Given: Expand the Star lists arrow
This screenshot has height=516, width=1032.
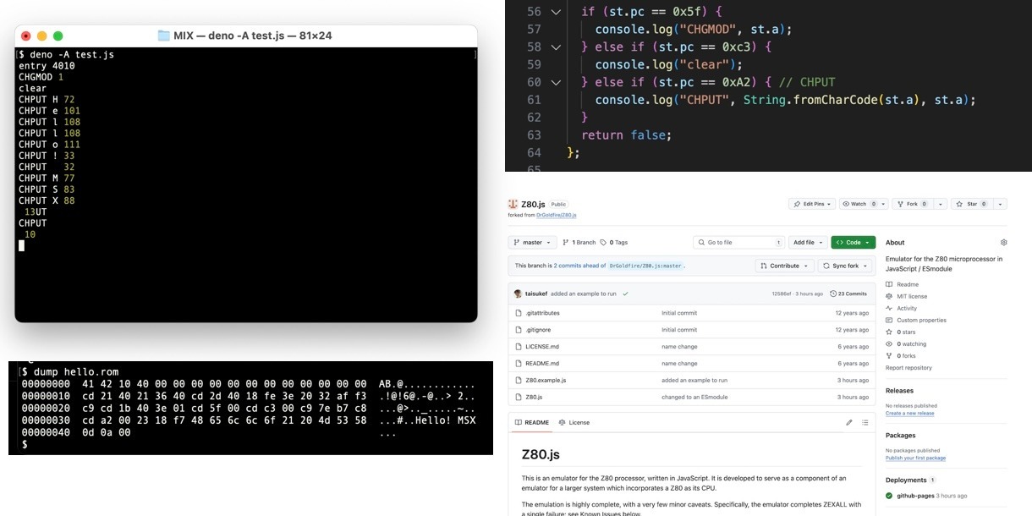Looking at the screenshot, I should [1001, 204].
